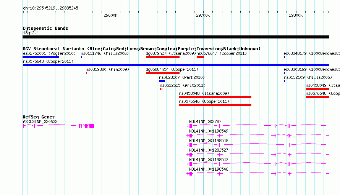Click the nsv576648 variant label
Screen dimensions: 340x195
click(323, 93)
